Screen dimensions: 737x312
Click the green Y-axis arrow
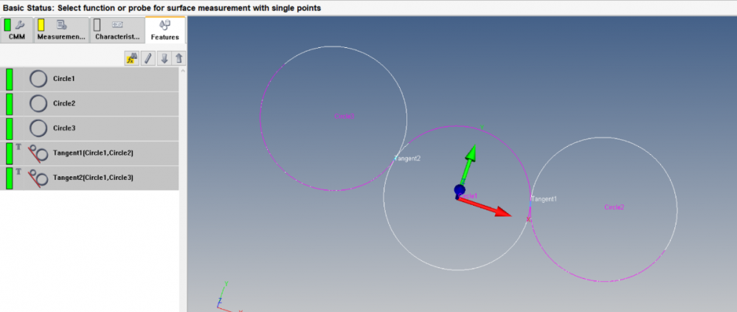pos(468,160)
